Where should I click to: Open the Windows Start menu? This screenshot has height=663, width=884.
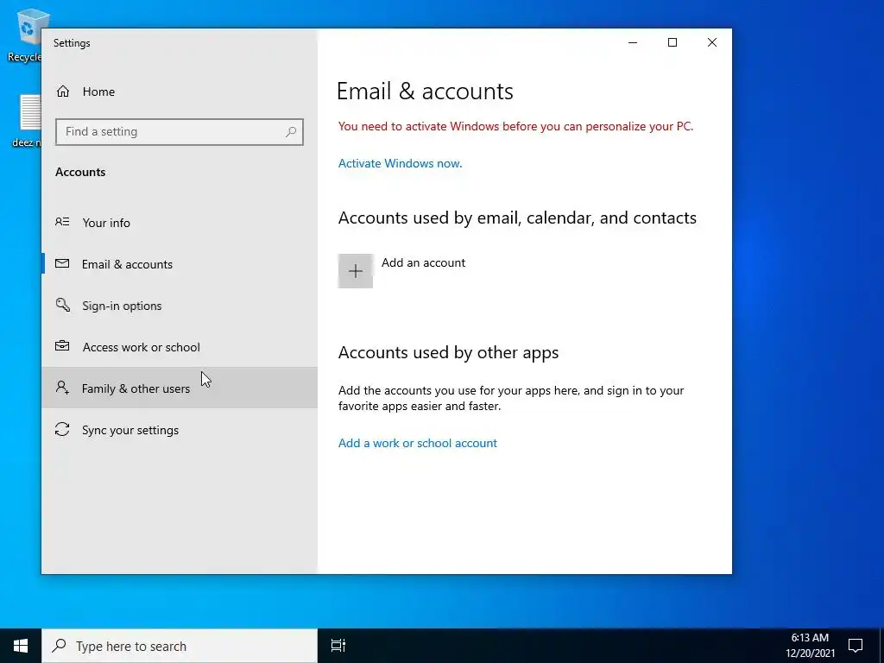pyautogui.click(x=21, y=646)
